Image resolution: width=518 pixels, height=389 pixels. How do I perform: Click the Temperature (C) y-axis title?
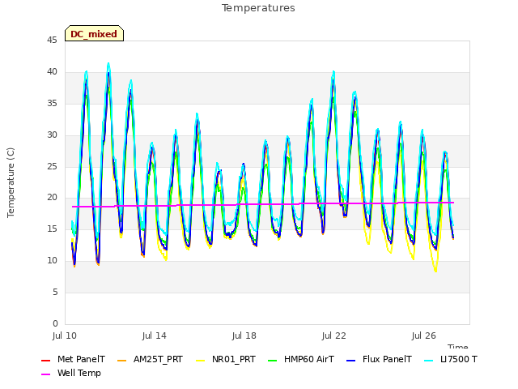[x=11, y=182]
